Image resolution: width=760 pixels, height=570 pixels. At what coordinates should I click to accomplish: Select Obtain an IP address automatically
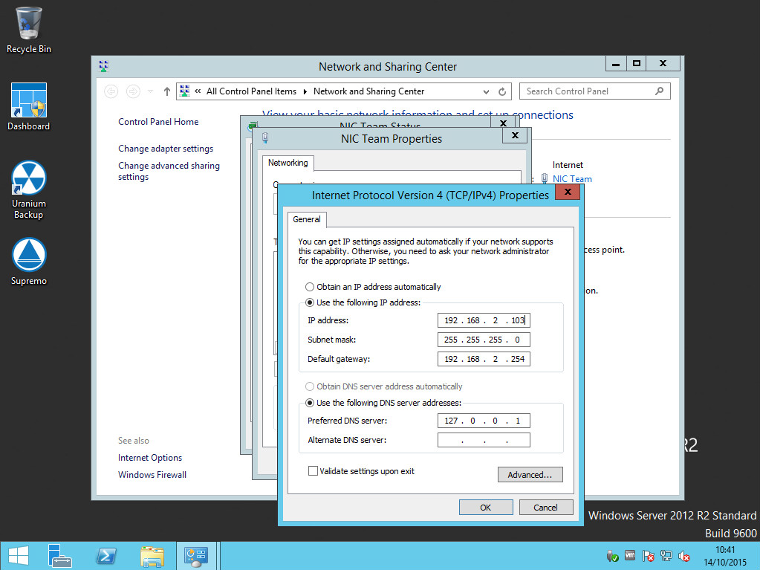click(308, 286)
